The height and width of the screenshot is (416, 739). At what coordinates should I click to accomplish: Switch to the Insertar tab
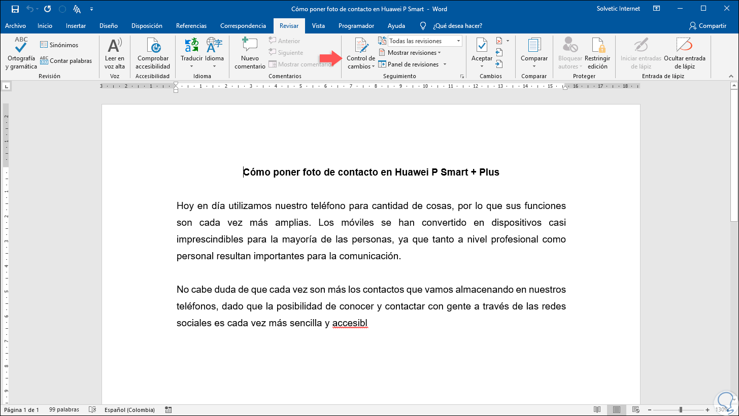[76, 26]
